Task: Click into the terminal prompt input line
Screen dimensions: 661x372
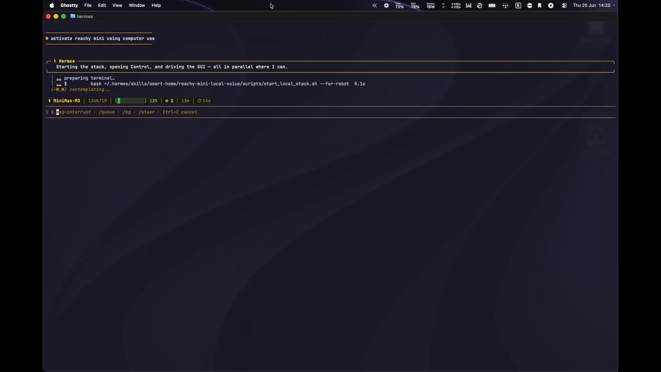Action: [x=330, y=112]
